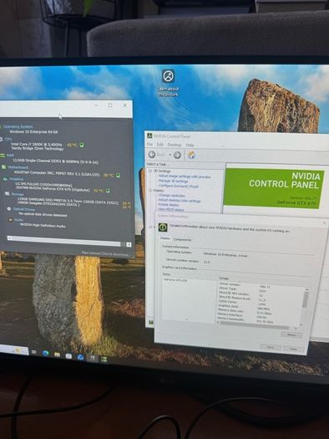Switch to the Components tab in System Information
This screenshot has width=329, height=439.
click(x=182, y=240)
